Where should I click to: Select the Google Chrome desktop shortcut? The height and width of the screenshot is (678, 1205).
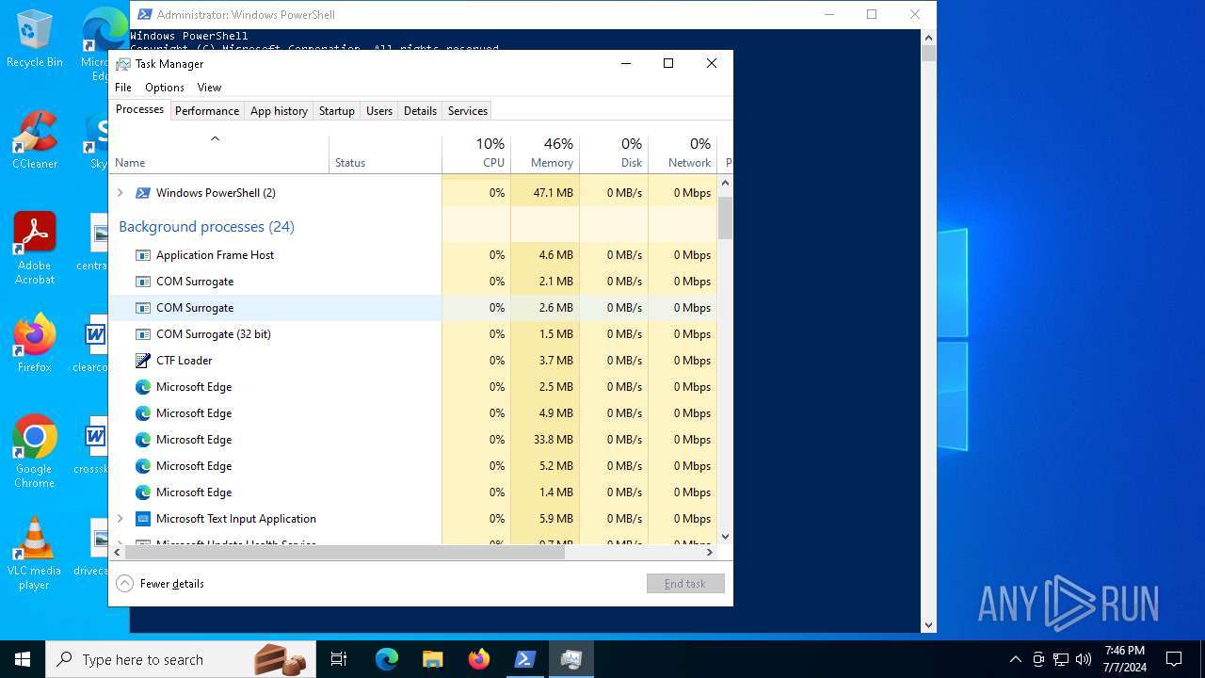coord(35,452)
